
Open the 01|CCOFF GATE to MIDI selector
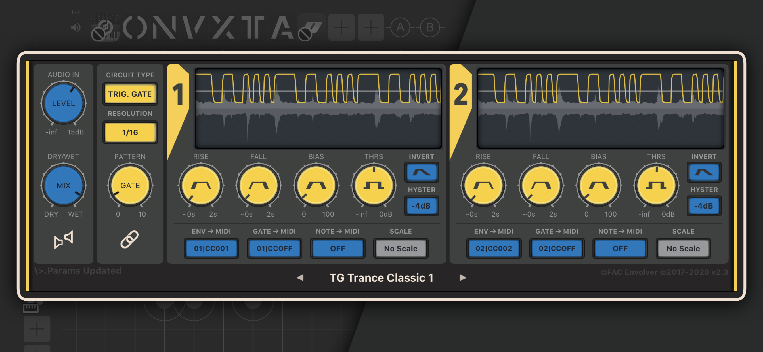coord(274,249)
